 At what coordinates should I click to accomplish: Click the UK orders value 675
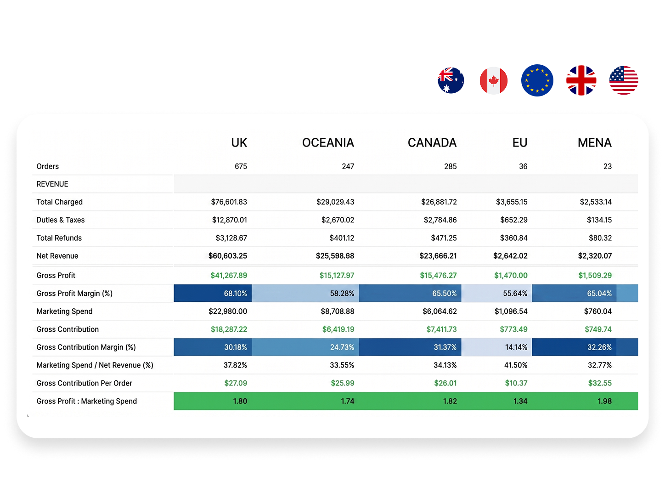pos(241,166)
